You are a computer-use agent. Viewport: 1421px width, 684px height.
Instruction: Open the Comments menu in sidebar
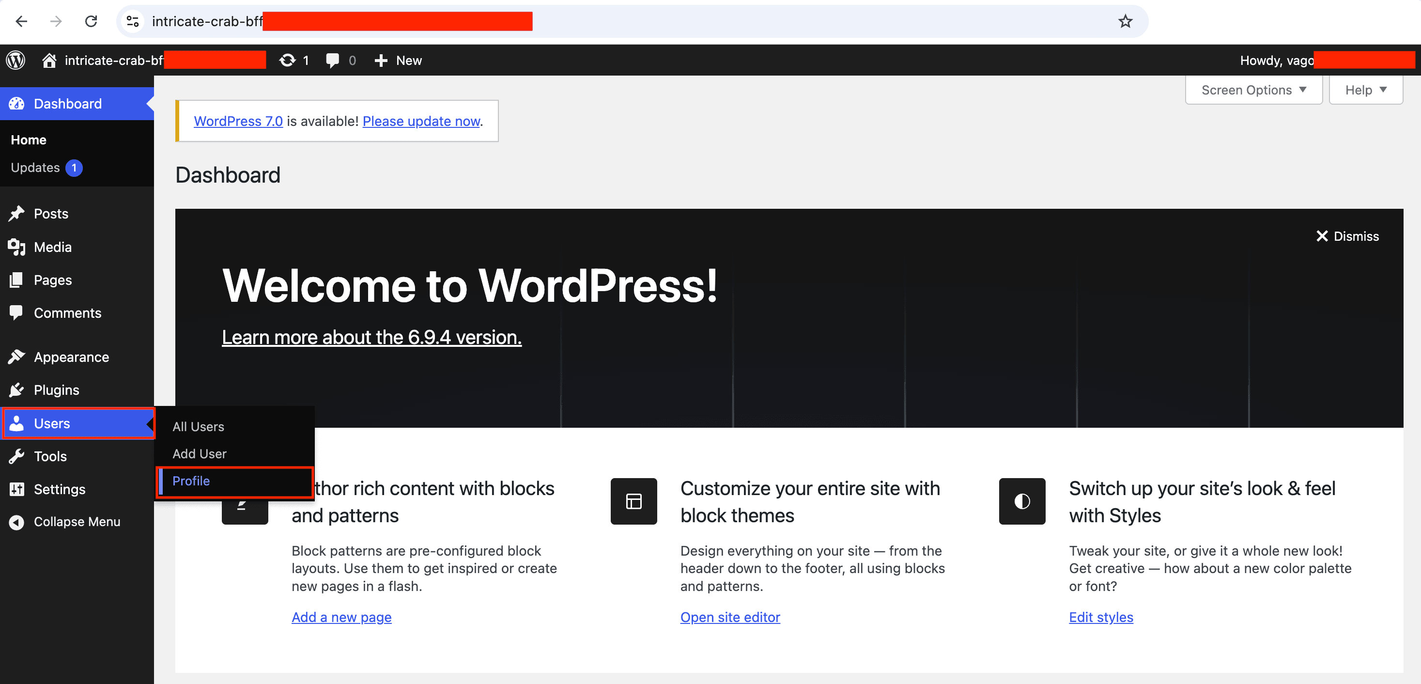point(77,313)
